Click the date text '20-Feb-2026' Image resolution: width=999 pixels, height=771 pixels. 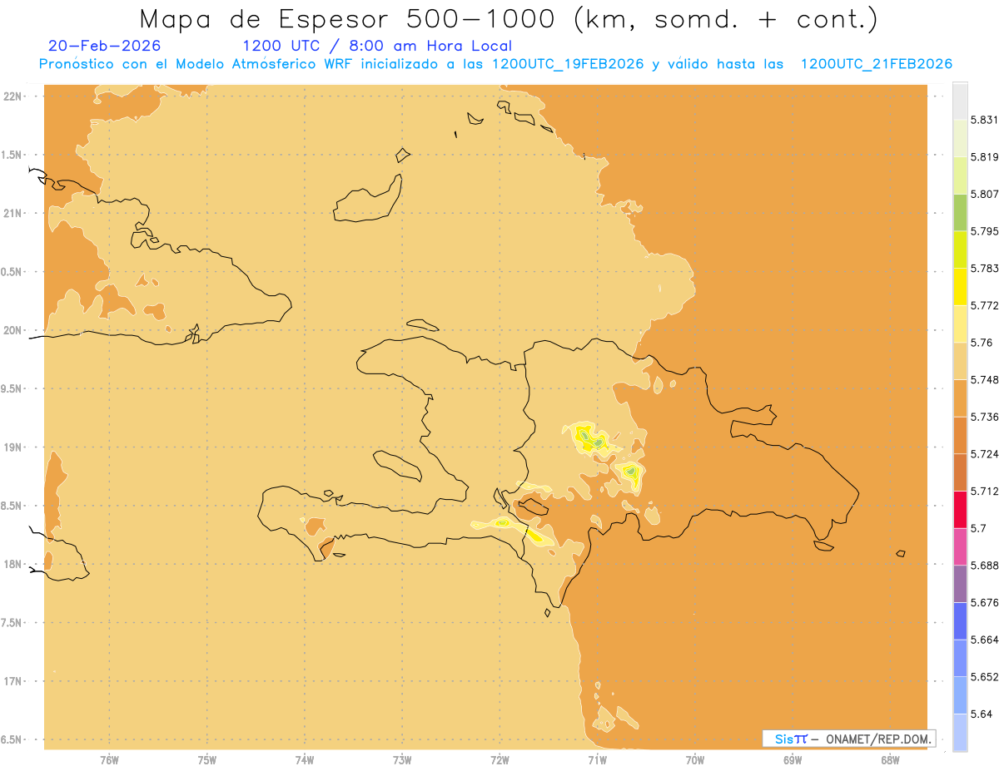click(104, 46)
